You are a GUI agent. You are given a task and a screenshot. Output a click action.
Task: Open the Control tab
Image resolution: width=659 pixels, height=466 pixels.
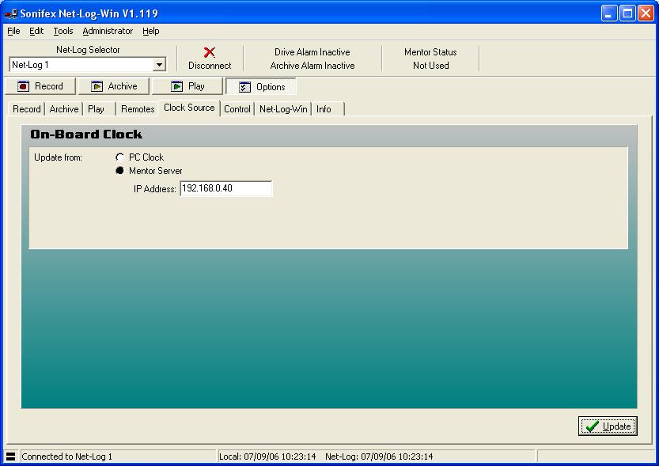coord(237,109)
